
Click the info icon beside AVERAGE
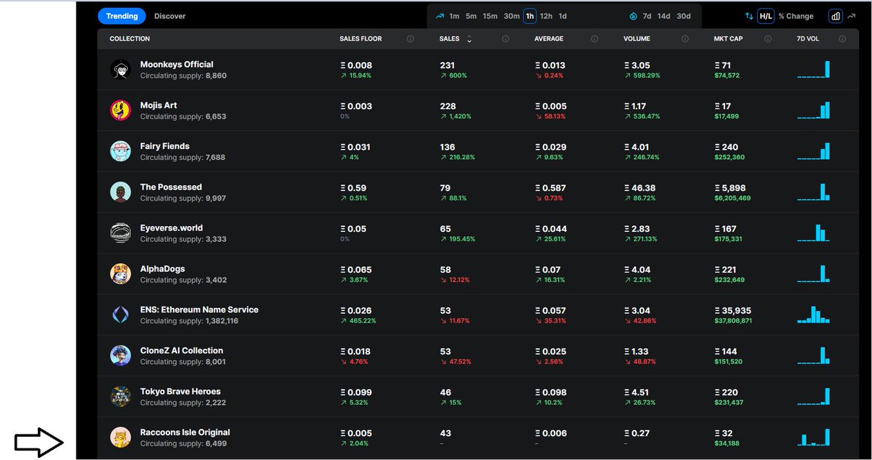(594, 39)
